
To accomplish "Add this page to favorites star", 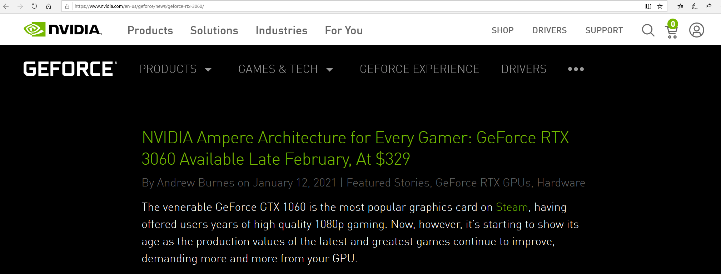I will click(660, 6).
